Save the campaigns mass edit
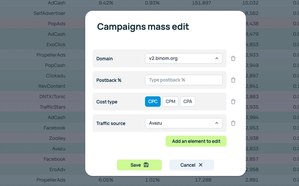Viewport: 299px width, 186px height. pos(139,165)
